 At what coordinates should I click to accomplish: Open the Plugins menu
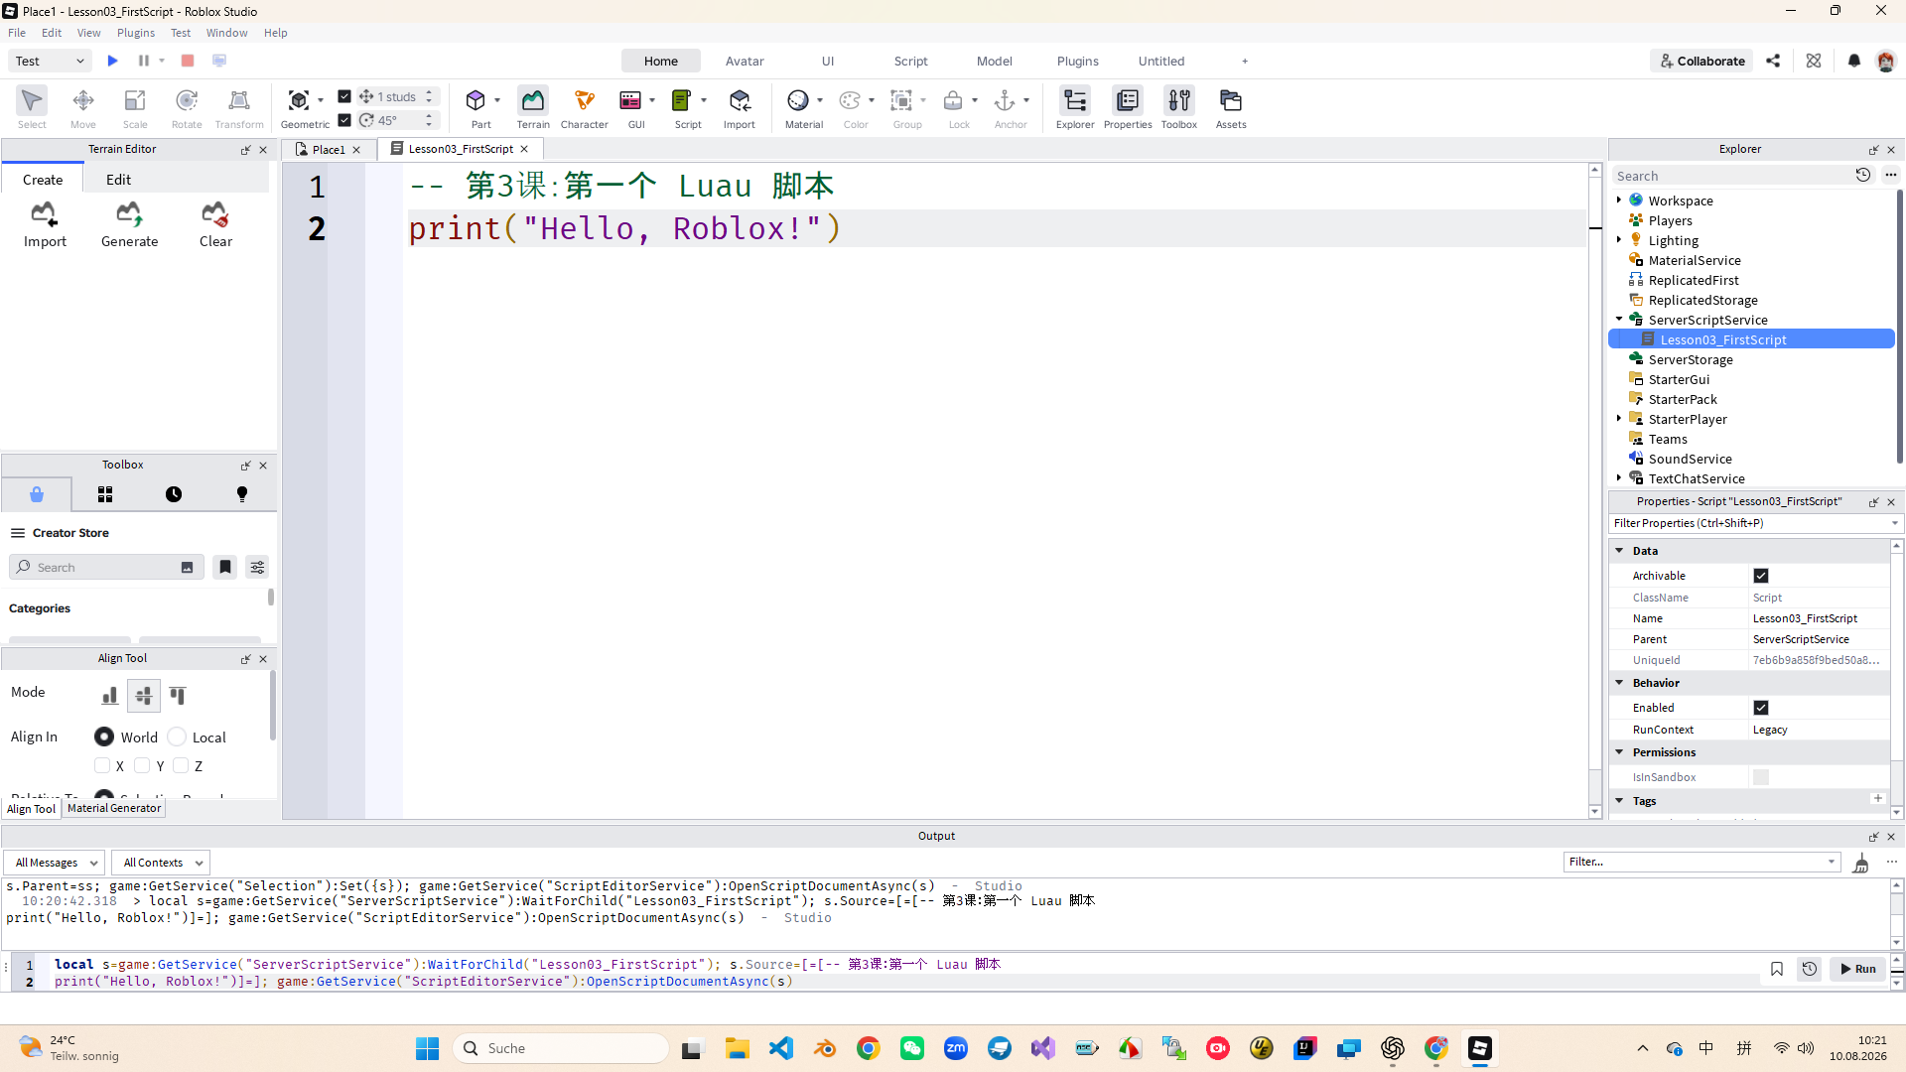[x=136, y=33]
